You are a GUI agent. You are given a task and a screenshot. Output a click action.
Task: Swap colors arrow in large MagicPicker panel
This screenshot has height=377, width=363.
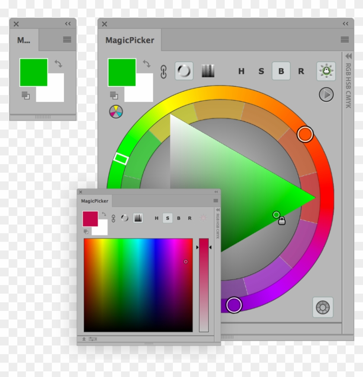click(x=147, y=64)
